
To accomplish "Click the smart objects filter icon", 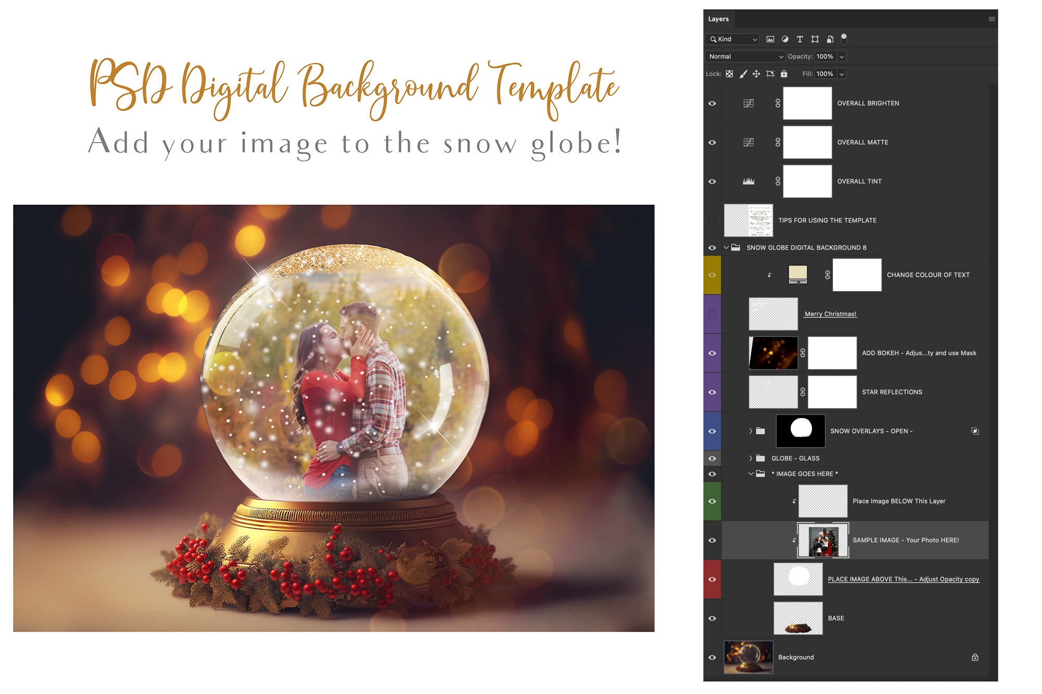I will [830, 39].
